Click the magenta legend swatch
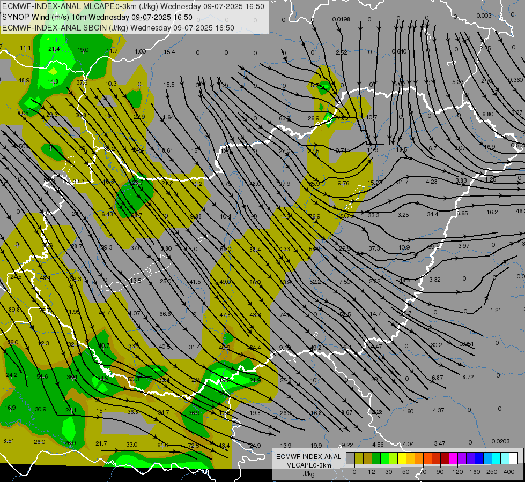525x482 pixels. coord(453,458)
